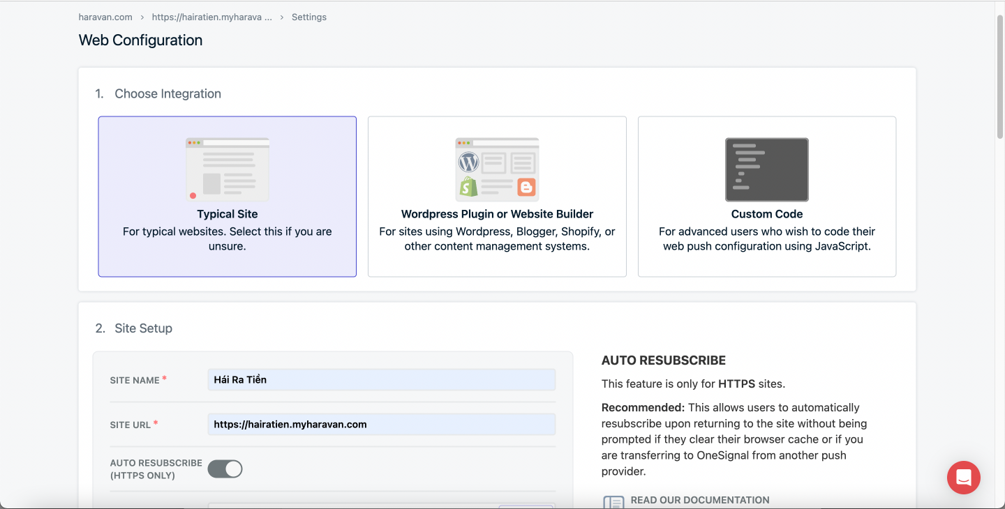Open the Read Our Documentation link
The height and width of the screenshot is (509, 1005).
click(699, 500)
